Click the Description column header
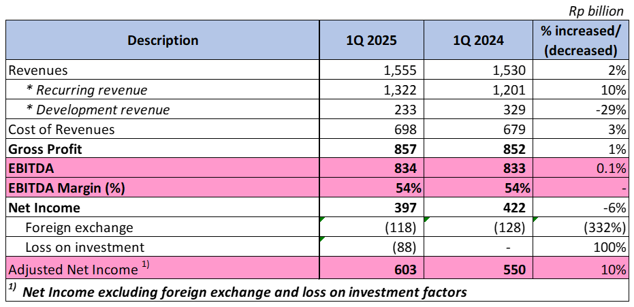 point(163,40)
